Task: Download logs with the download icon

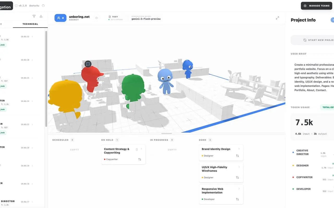Action: (x=41, y=16)
